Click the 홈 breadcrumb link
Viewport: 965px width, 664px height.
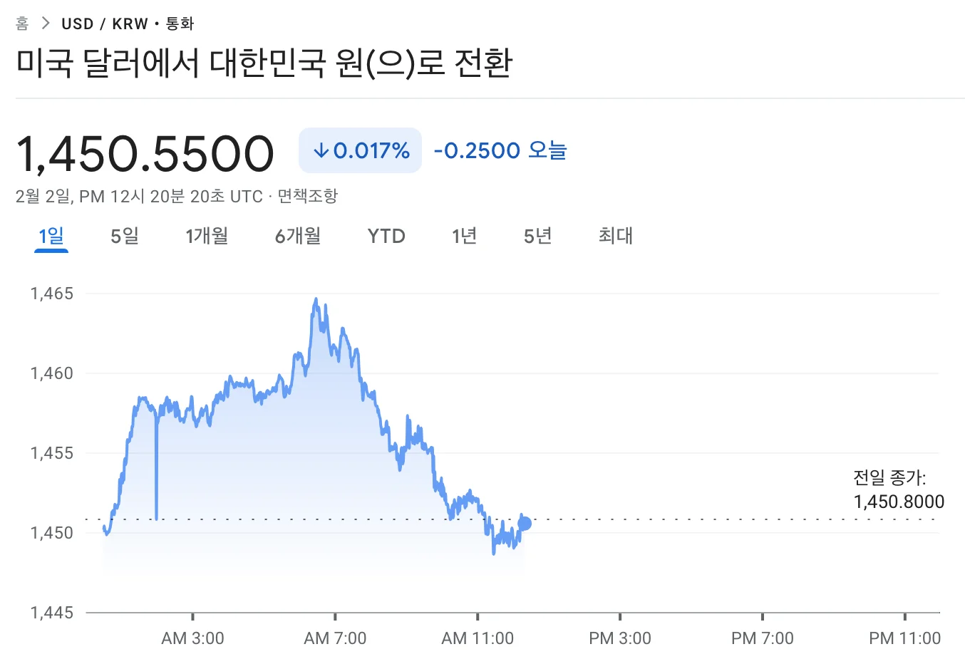(22, 24)
